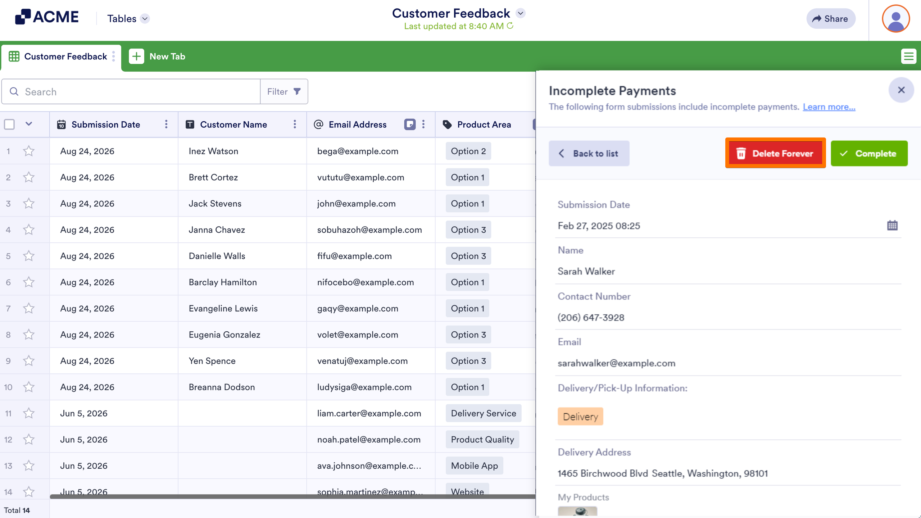Open Submission Date column options menu
921x518 pixels.
166,124
